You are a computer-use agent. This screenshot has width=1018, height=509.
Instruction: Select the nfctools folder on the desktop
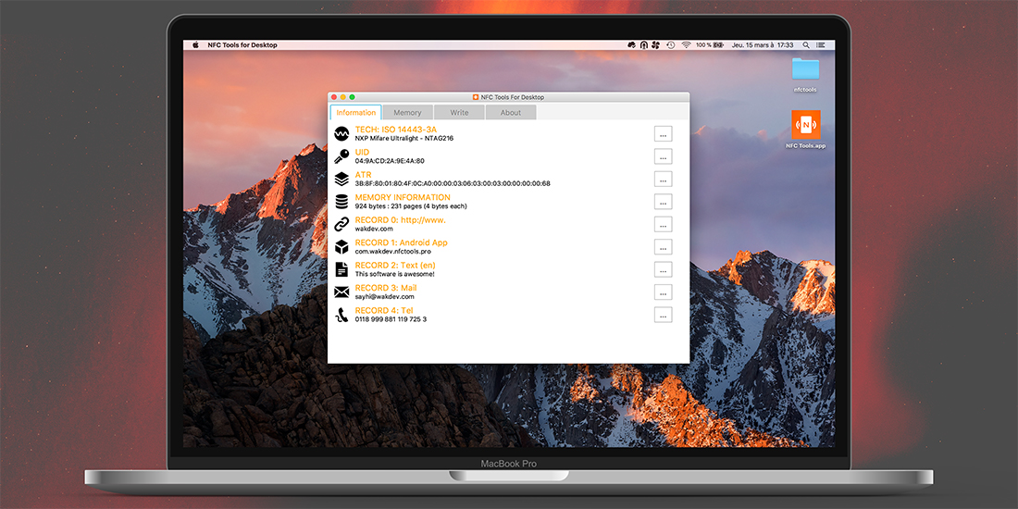tap(805, 75)
